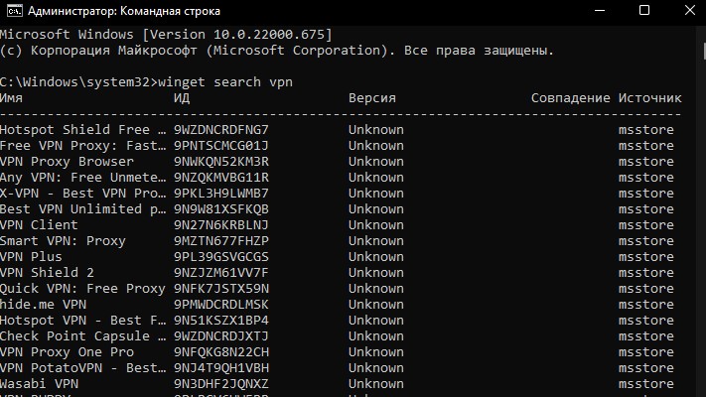Click the VPN Plus ID 9PL39GSVGCGS
Screen dimensions: 706x397
pos(221,257)
